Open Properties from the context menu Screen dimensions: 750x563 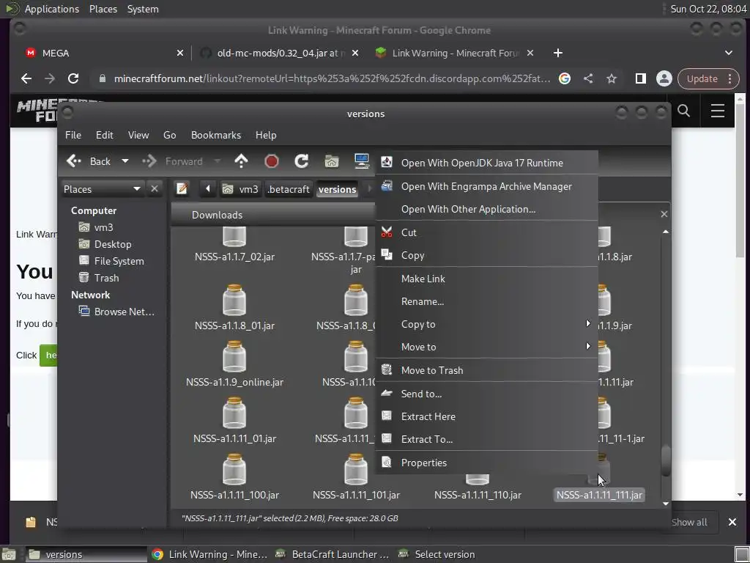(x=487, y=463)
